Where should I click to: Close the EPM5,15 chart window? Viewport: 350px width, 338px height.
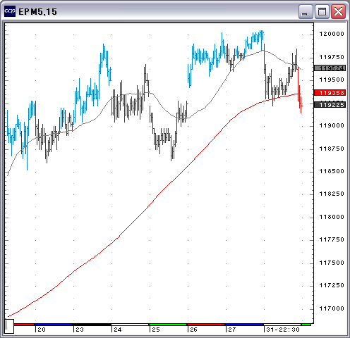tap(338, 11)
